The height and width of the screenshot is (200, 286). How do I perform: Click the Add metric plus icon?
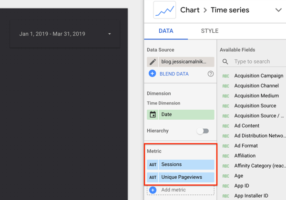153,190
